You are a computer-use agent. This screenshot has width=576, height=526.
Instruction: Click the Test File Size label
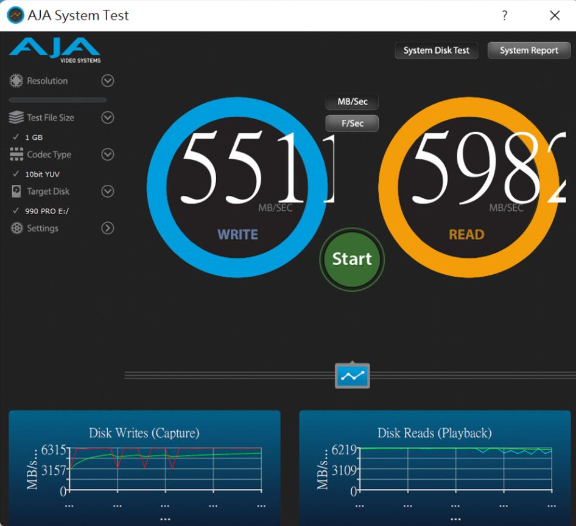[51, 118]
